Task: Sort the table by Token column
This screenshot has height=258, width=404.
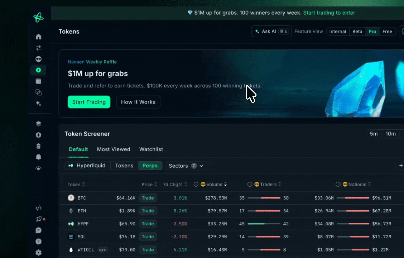Action: tap(76, 184)
